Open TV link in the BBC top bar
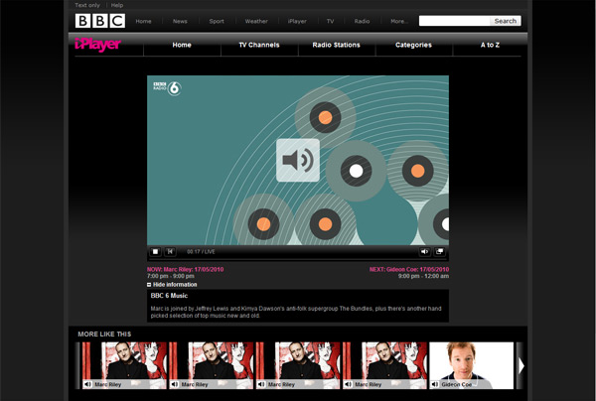Viewport: 596px width, 401px height. [330, 21]
